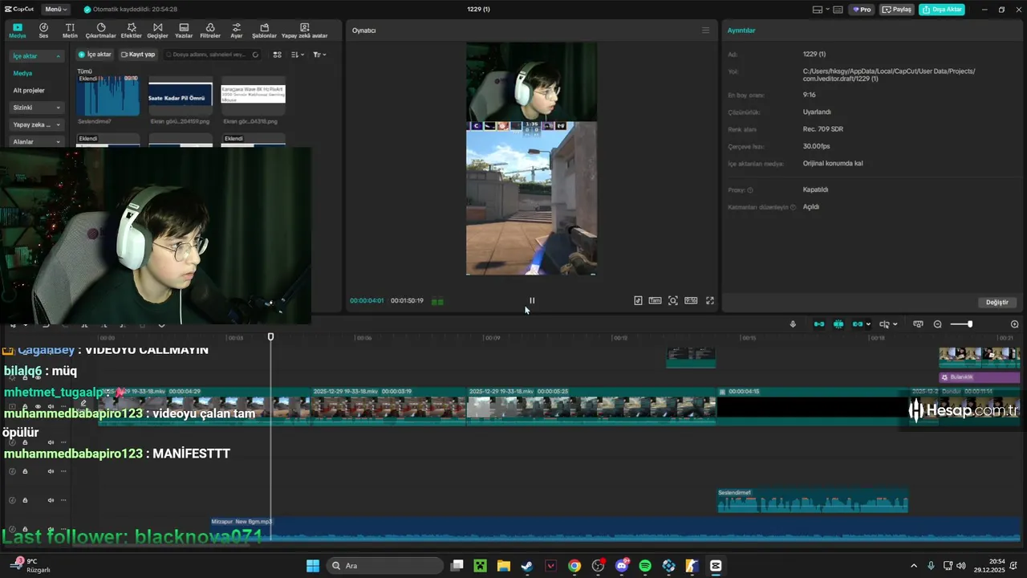Click the taskbar Ara search box
The height and width of the screenshot is (578, 1027).
point(385,566)
